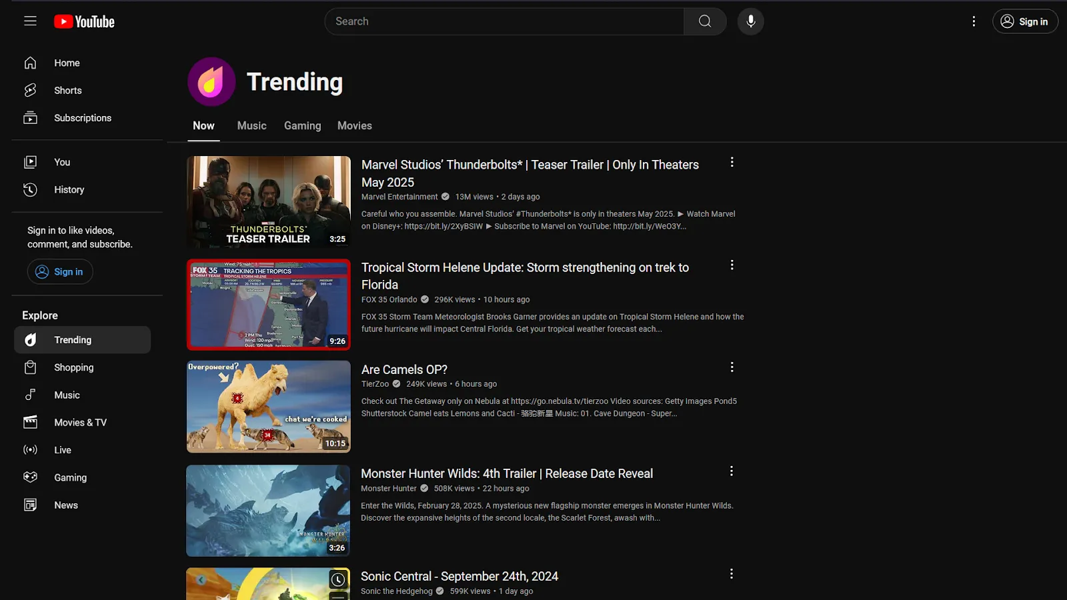Click the Sign in button in header
Viewport: 1067px width, 600px height.
point(1025,21)
